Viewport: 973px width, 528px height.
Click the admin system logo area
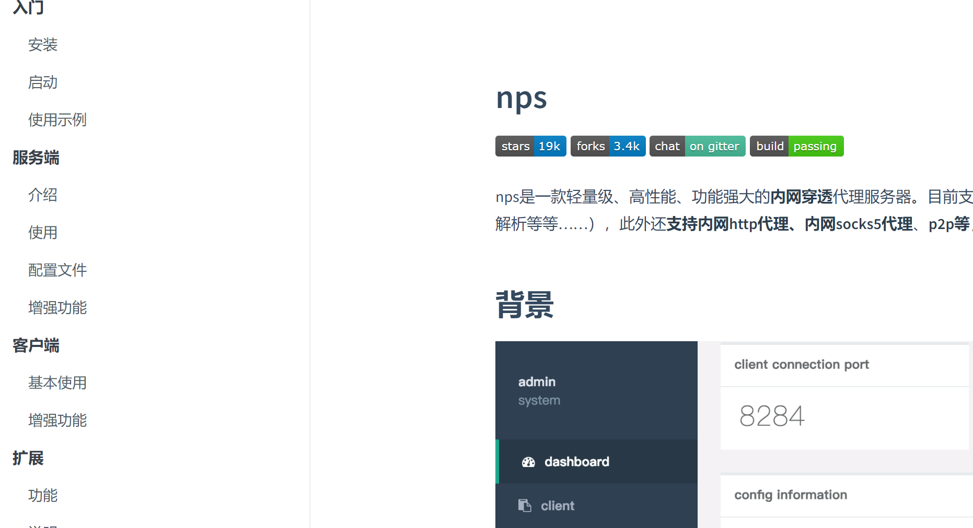pyautogui.click(x=537, y=390)
